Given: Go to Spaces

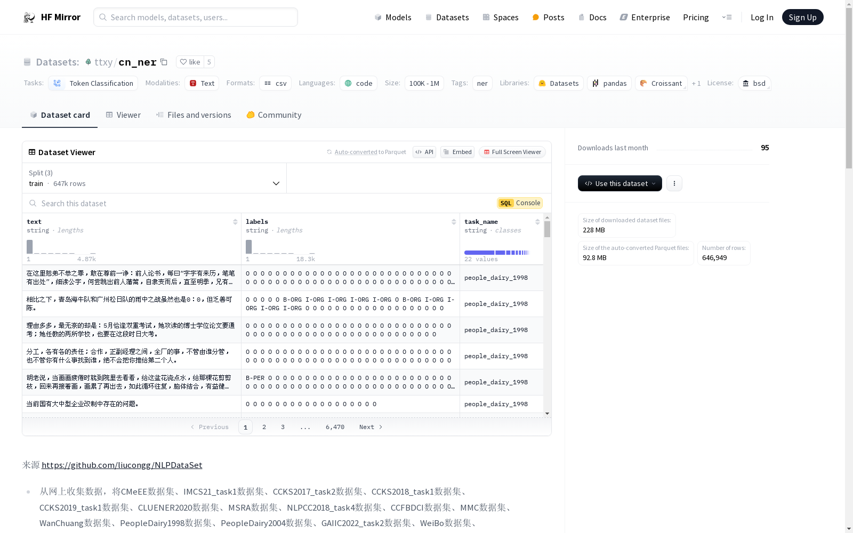Looking at the screenshot, I should point(501,17).
